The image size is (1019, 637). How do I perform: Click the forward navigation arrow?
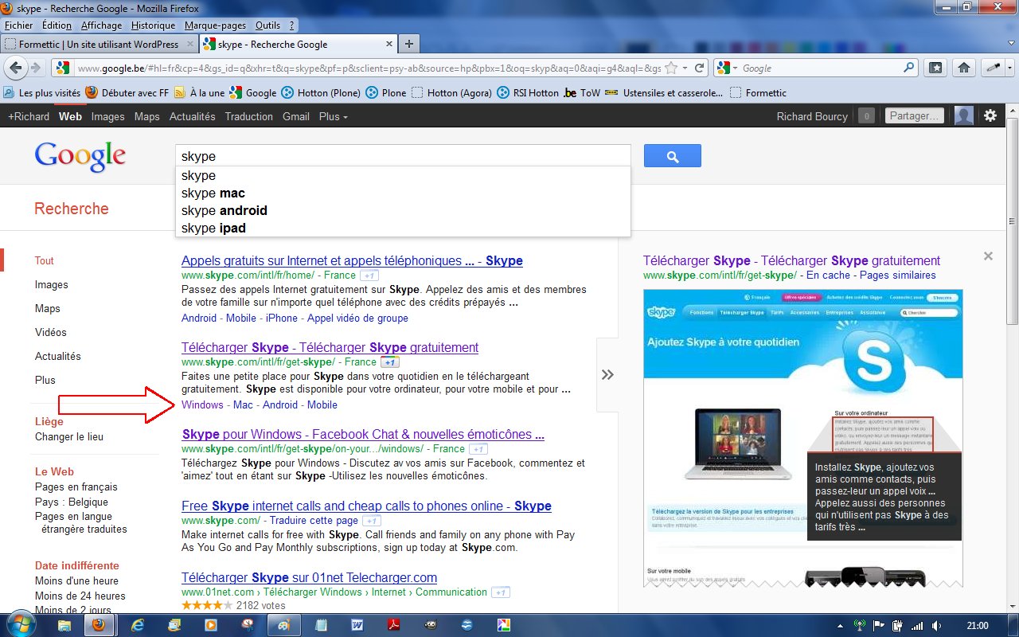pos(36,68)
